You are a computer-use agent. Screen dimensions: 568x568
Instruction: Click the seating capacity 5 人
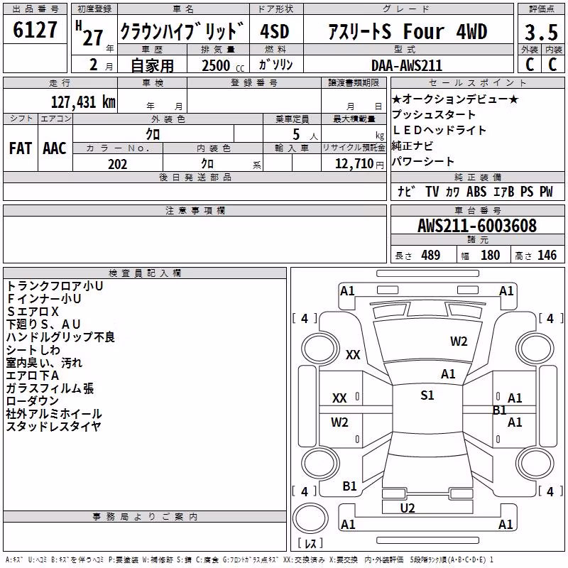pos(305,135)
